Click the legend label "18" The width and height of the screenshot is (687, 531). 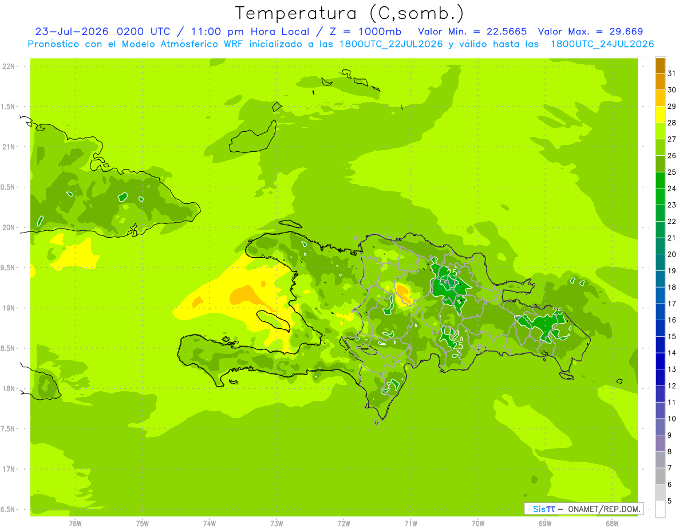click(x=672, y=287)
